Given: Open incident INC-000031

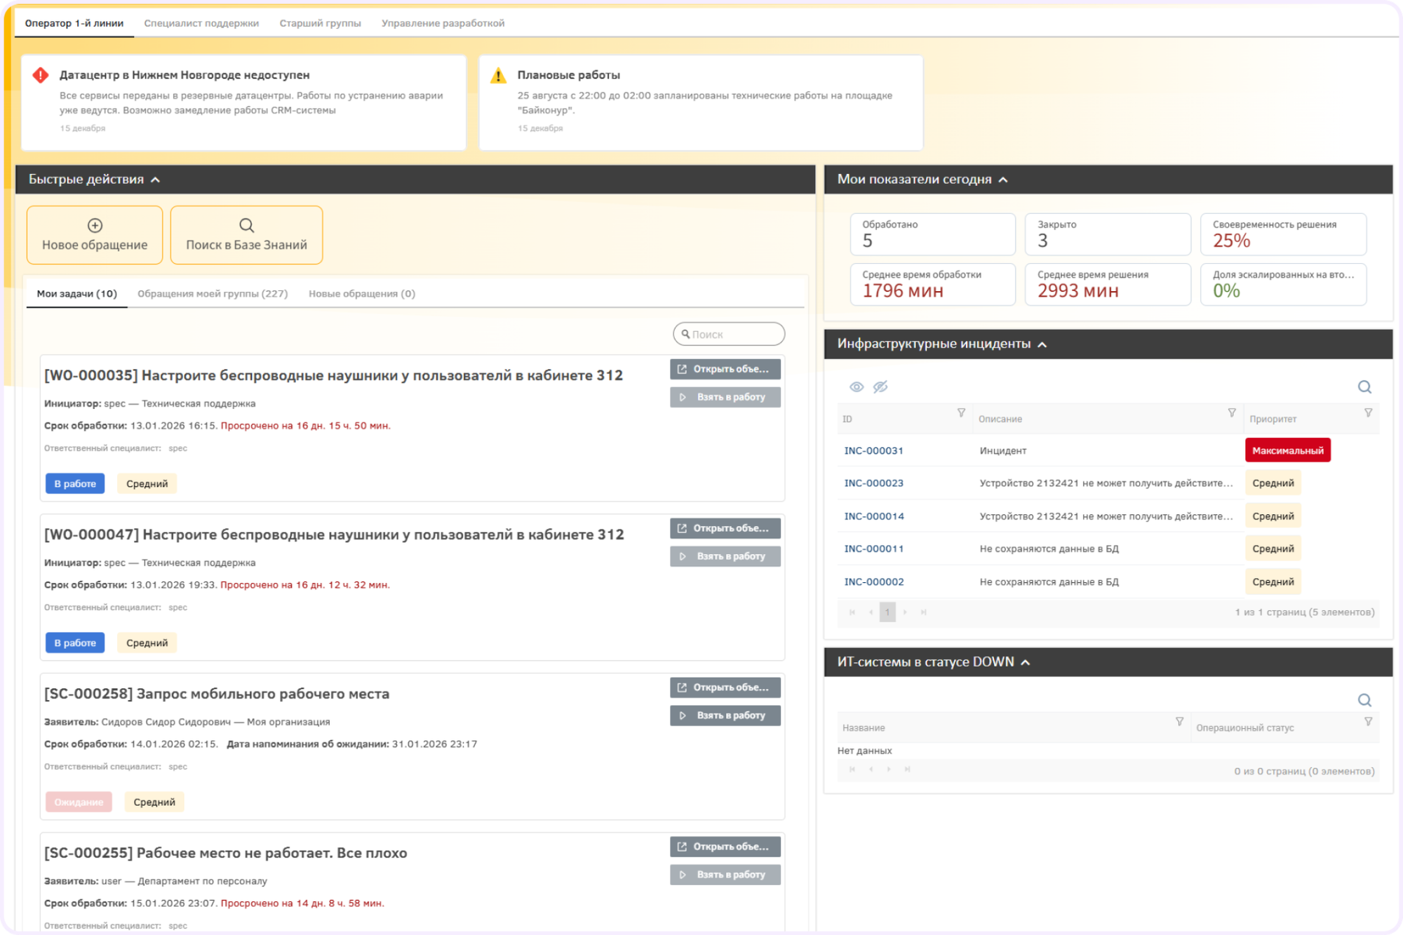Looking at the screenshot, I should [x=873, y=450].
